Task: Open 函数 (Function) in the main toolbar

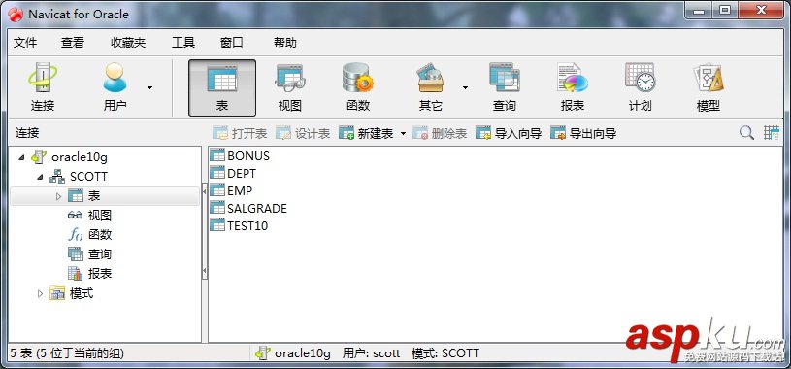Action: (x=358, y=87)
